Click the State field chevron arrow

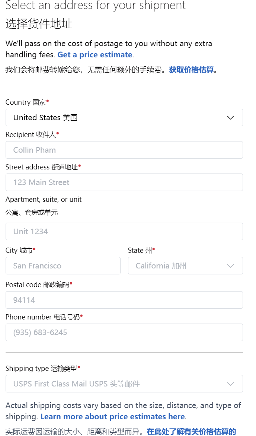[230, 266]
